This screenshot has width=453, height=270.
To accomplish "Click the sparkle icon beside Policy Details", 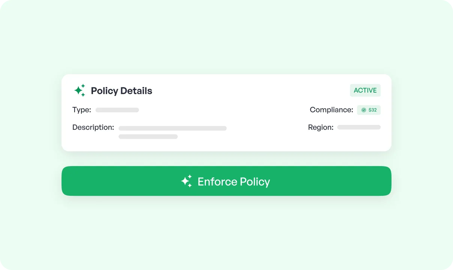I will click(x=79, y=90).
